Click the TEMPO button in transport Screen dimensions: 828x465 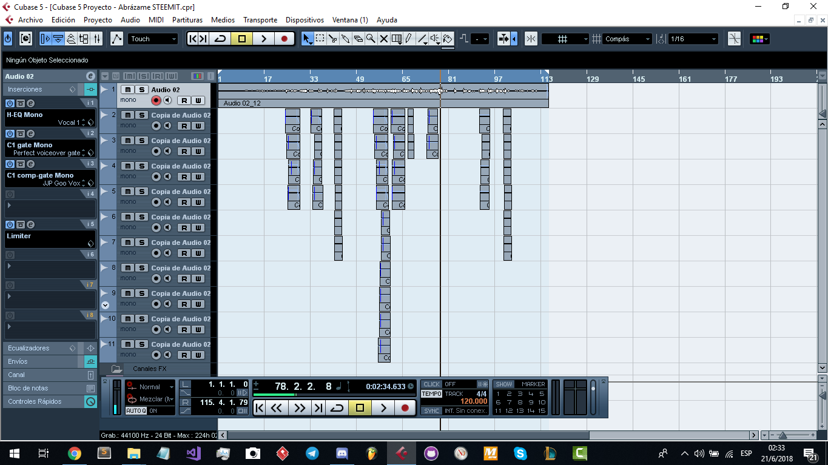(x=431, y=393)
